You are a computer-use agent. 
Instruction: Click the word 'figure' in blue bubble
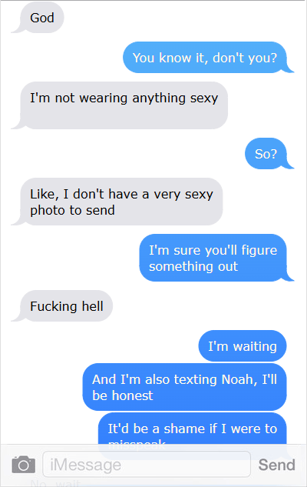click(x=259, y=250)
